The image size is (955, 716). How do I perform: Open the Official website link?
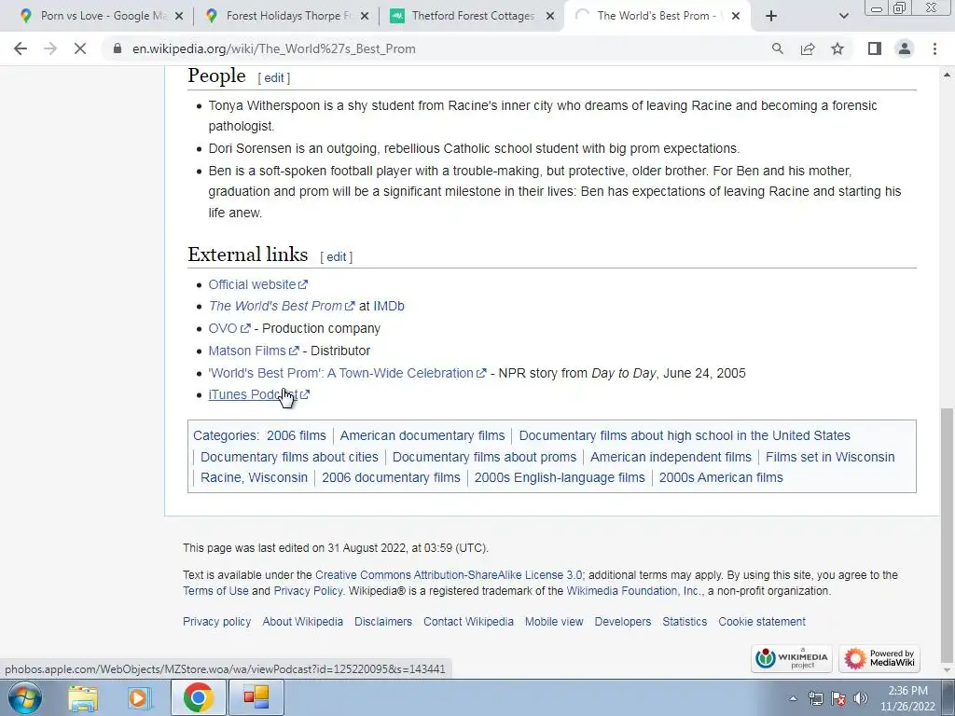coord(257,284)
